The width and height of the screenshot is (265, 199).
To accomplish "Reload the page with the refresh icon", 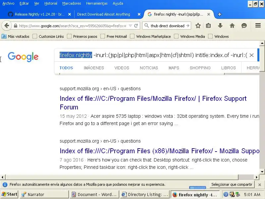I will point(136,26).
